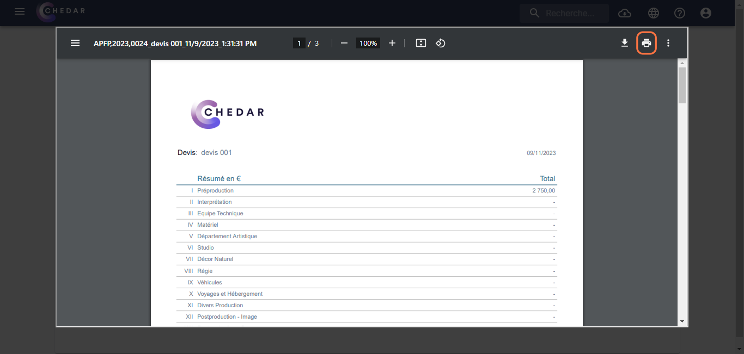Open the user account profile icon

706,13
